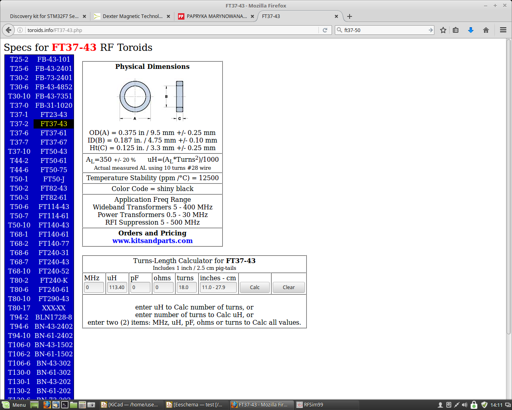Open the Mint Menu button
The width and height of the screenshot is (512, 410).
tap(14, 405)
